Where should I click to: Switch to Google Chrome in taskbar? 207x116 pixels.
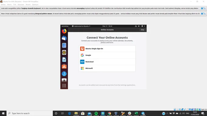110,113
